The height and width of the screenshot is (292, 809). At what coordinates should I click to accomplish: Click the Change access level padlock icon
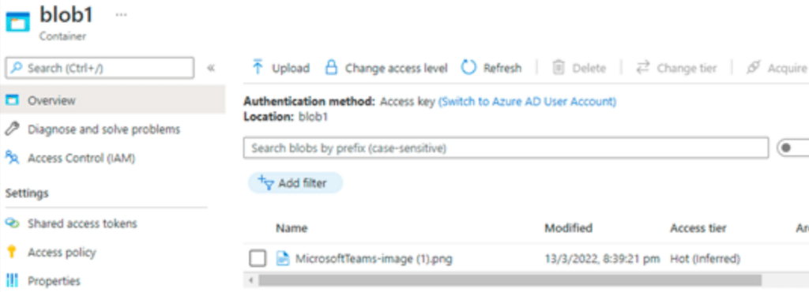pos(331,67)
